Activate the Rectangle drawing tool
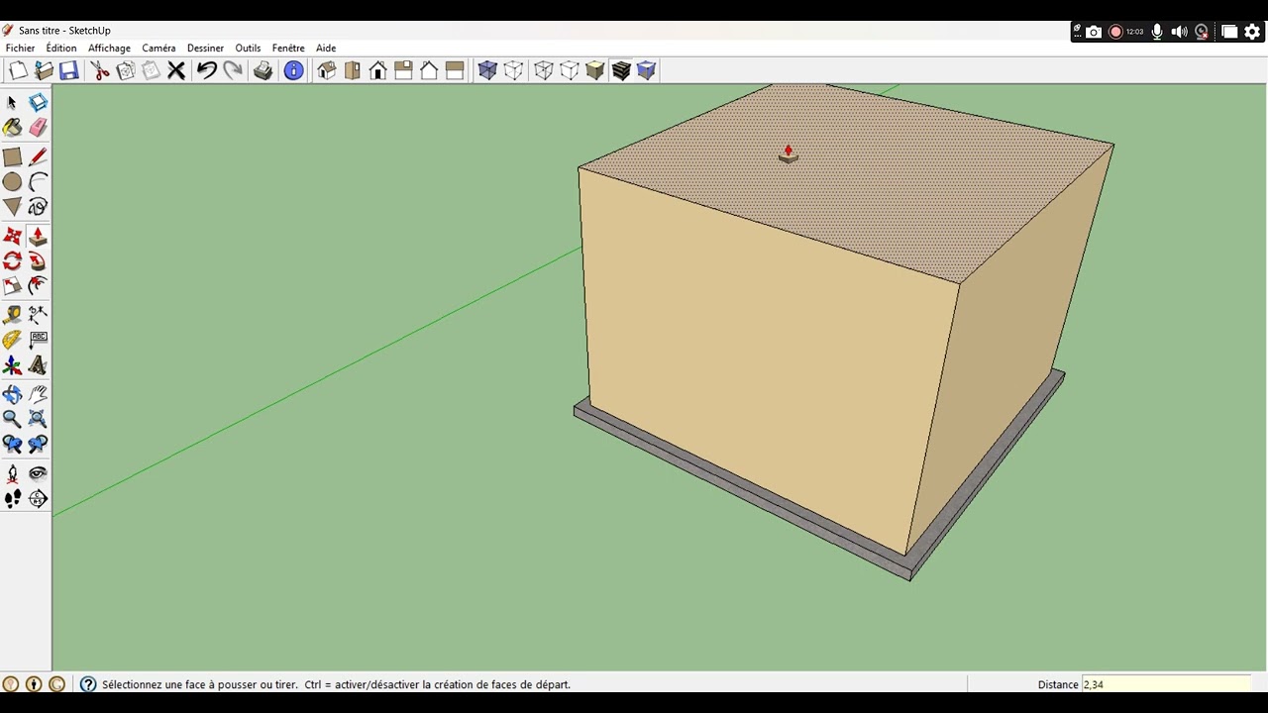This screenshot has height=713, width=1268. (12, 157)
